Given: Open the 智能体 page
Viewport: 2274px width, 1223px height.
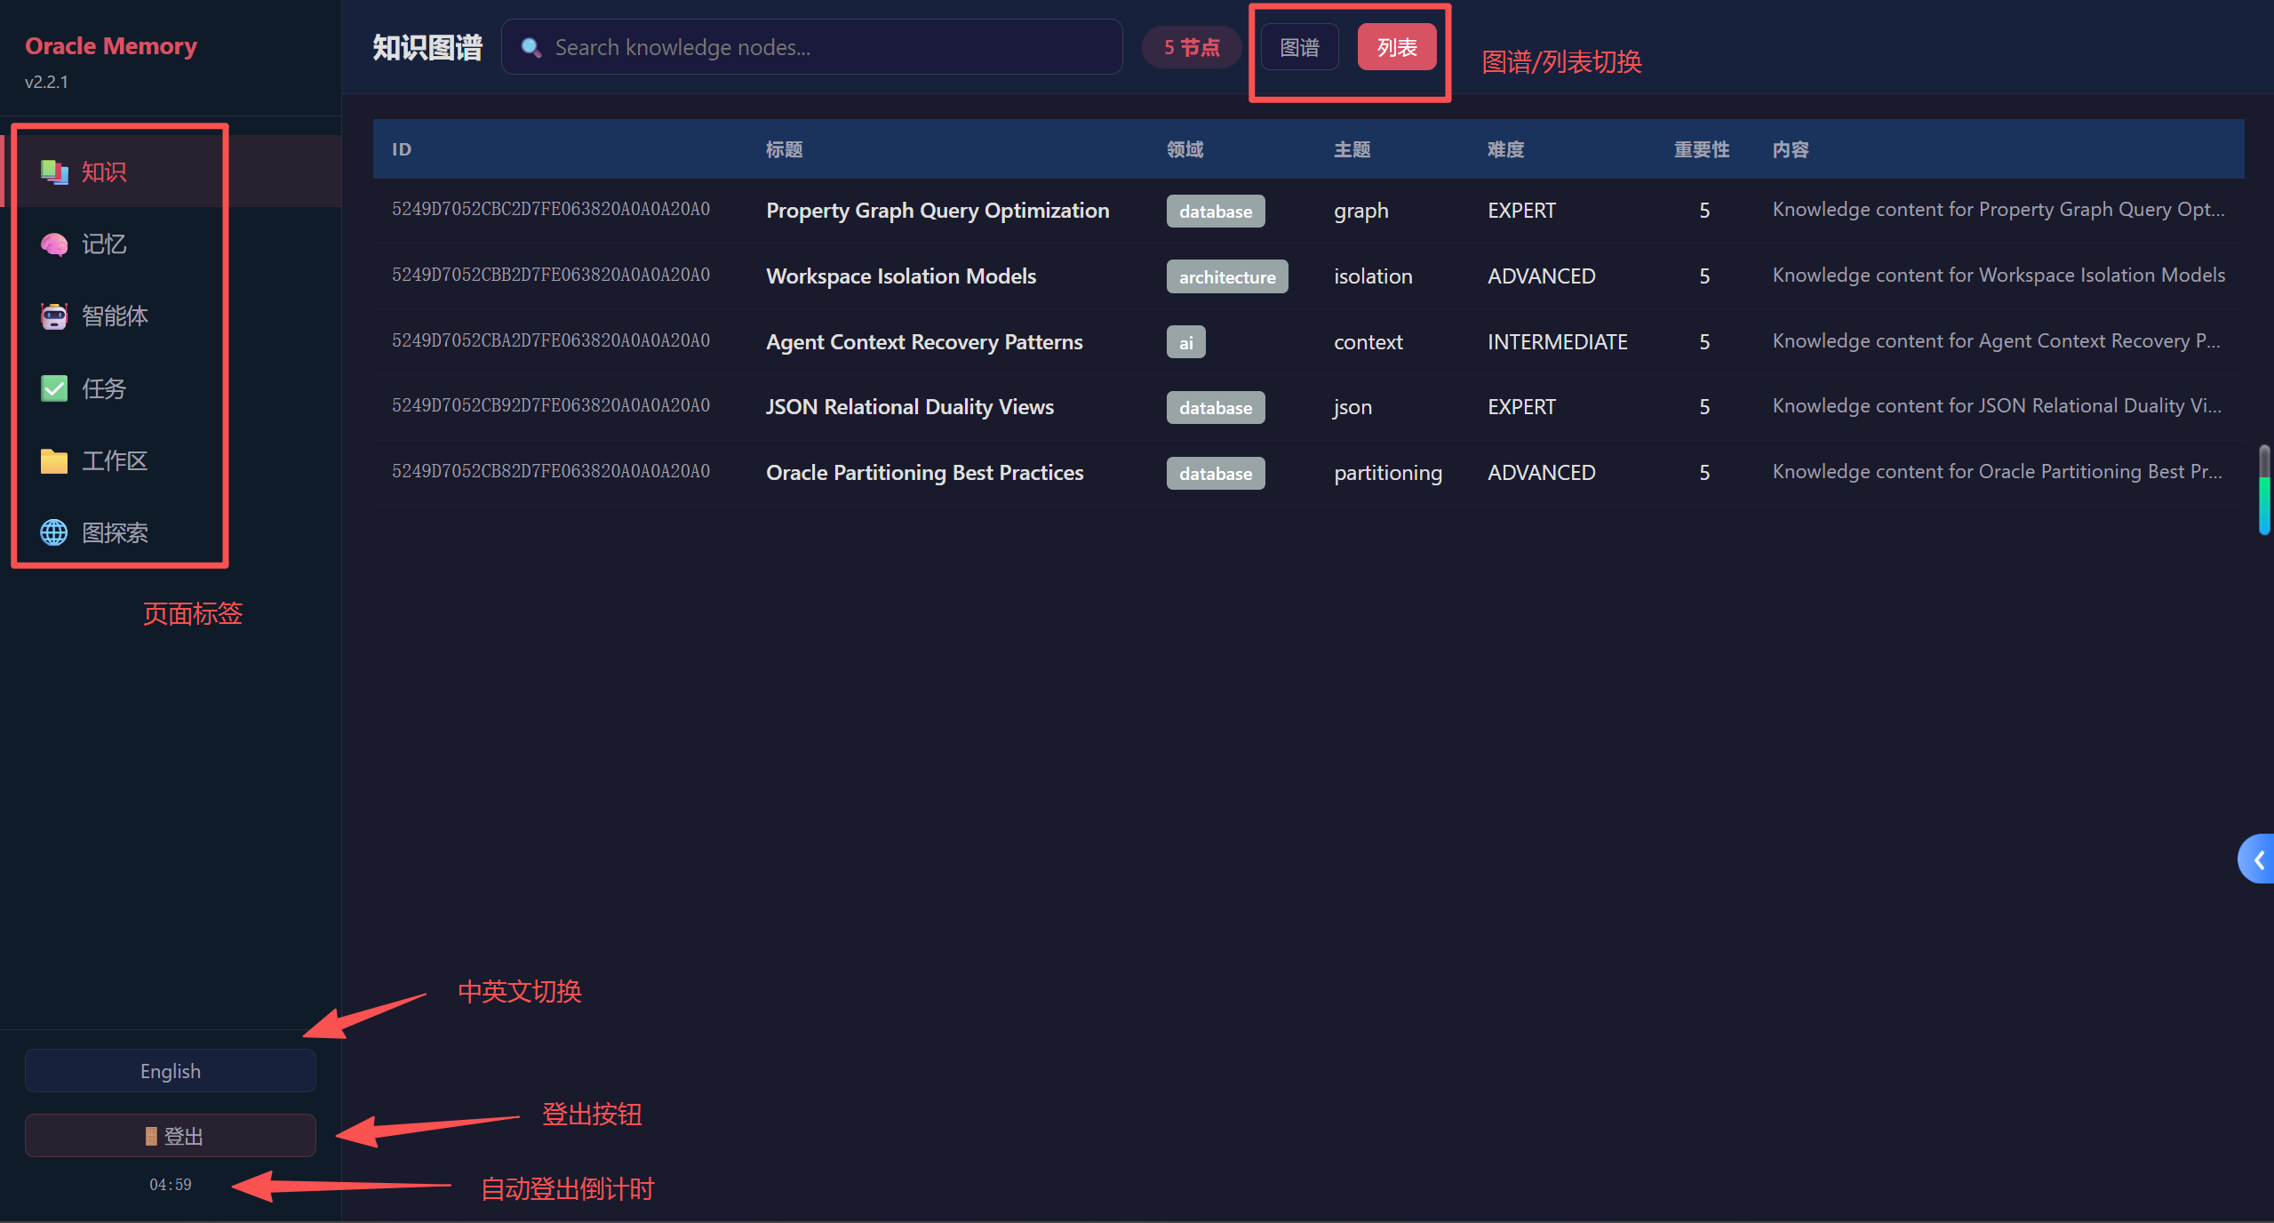Looking at the screenshot, I should (x=171, y=316).
